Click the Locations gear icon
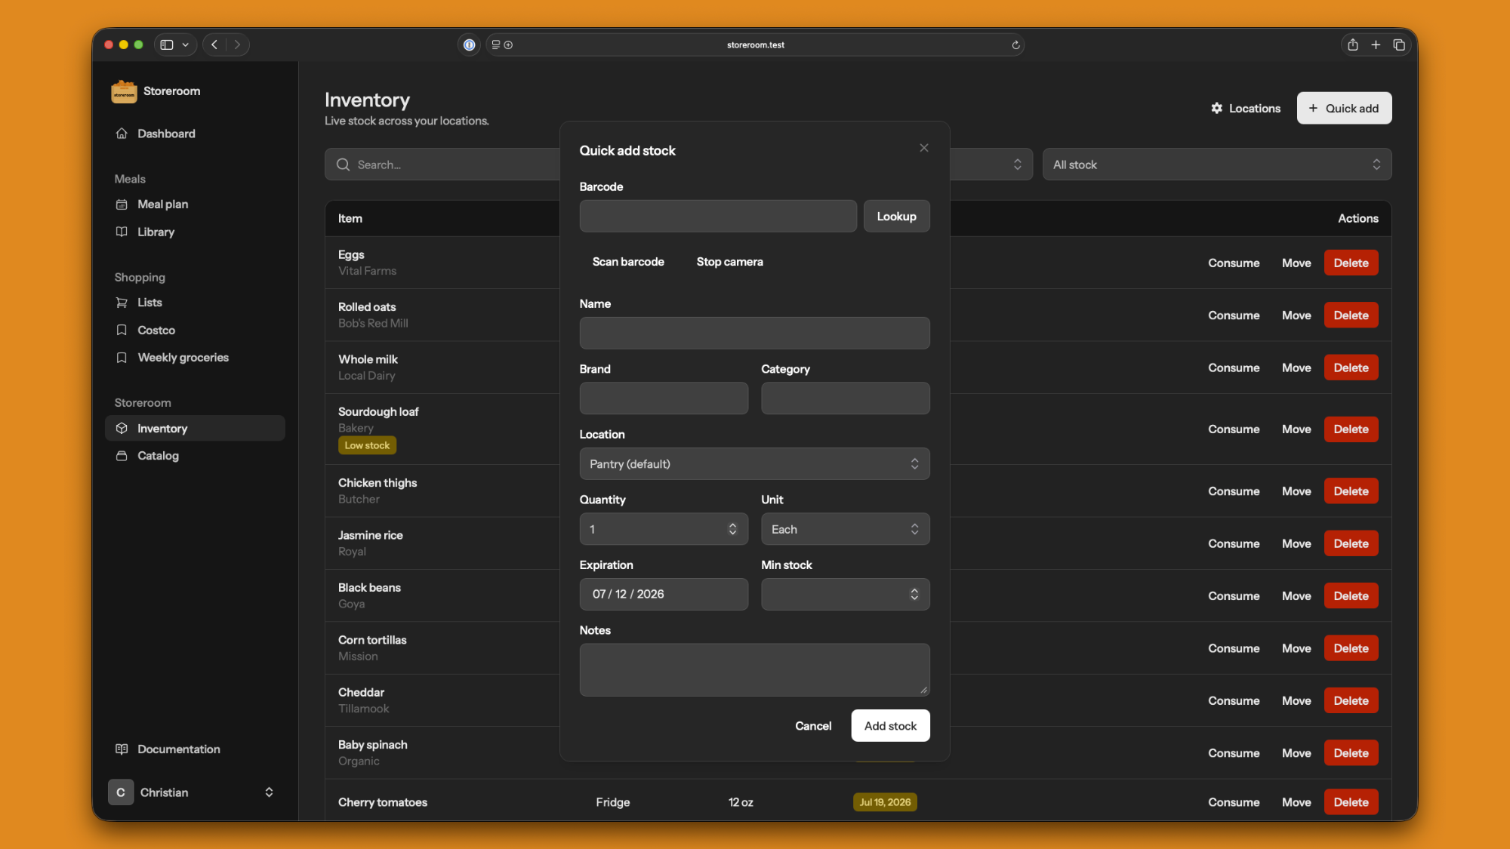1510x849 pixels. coord(1216,108)
